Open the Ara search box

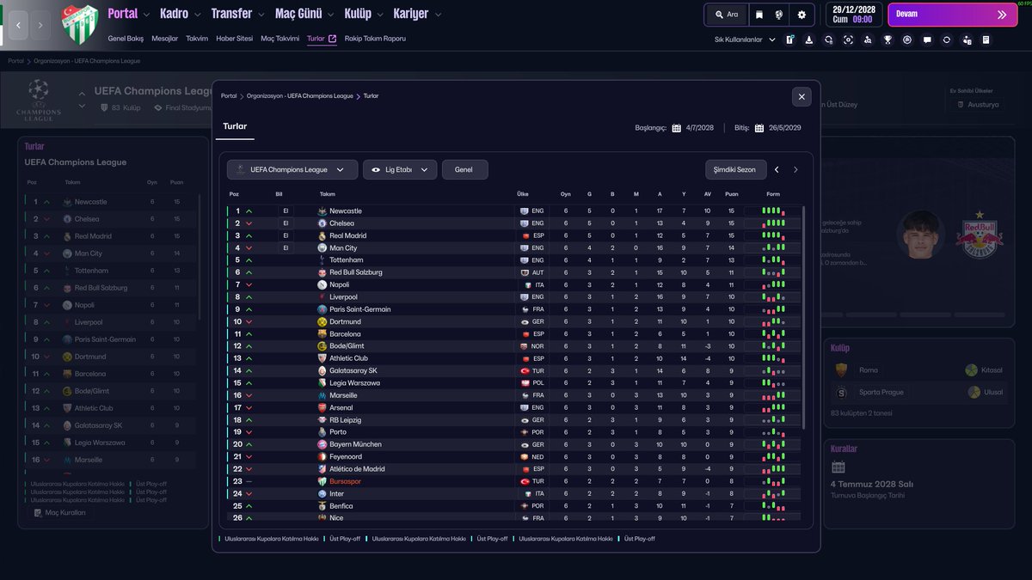(x=727, y=15)
